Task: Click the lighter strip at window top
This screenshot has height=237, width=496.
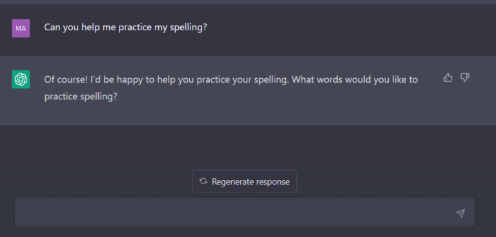Action: [248, 2]
